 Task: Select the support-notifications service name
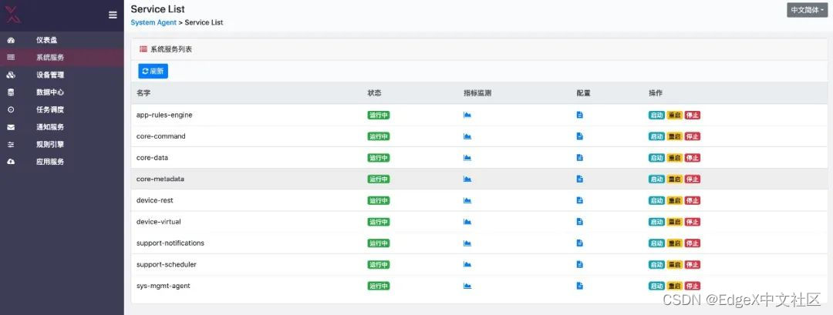click(x=170, y=243)
